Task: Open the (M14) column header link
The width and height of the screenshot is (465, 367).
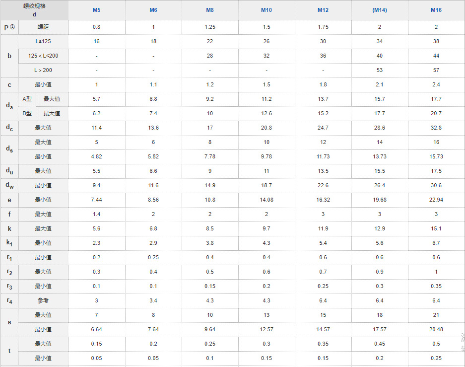Action: [x=380, y=10]
